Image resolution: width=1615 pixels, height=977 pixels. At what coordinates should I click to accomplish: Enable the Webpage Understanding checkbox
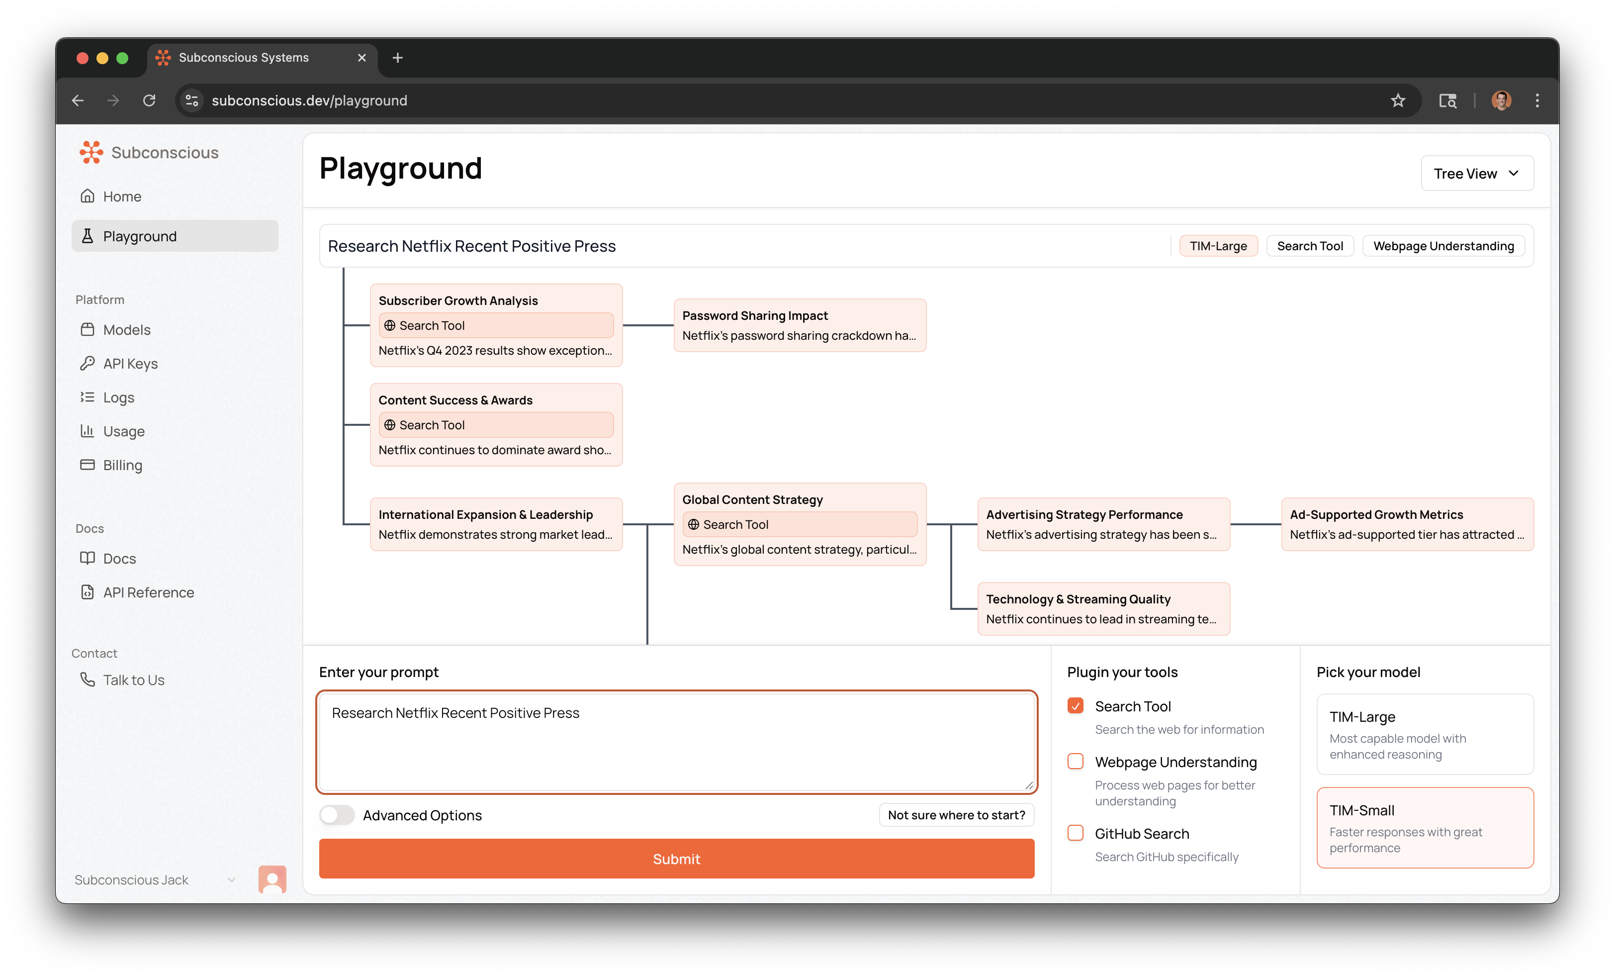click(1075, 761)
